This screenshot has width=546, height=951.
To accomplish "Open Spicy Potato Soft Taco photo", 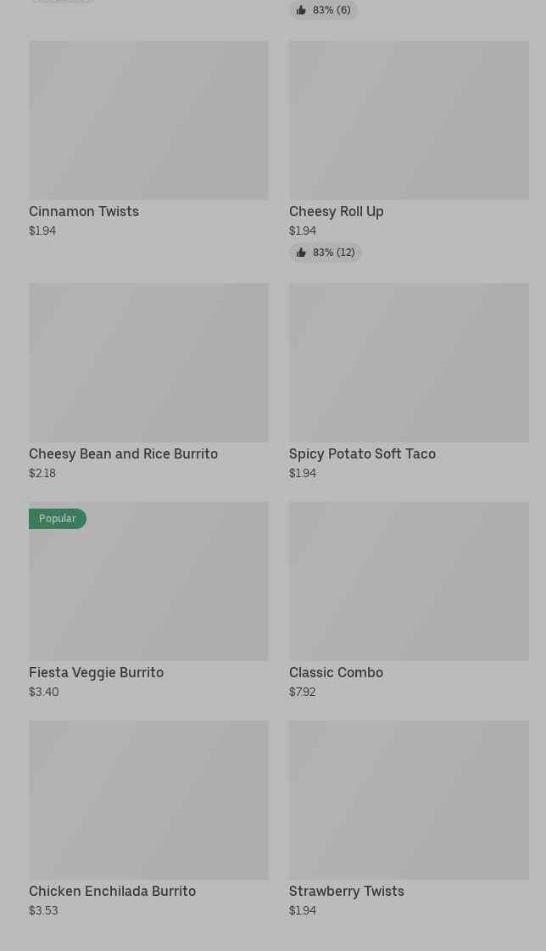I will coord(409,363).
